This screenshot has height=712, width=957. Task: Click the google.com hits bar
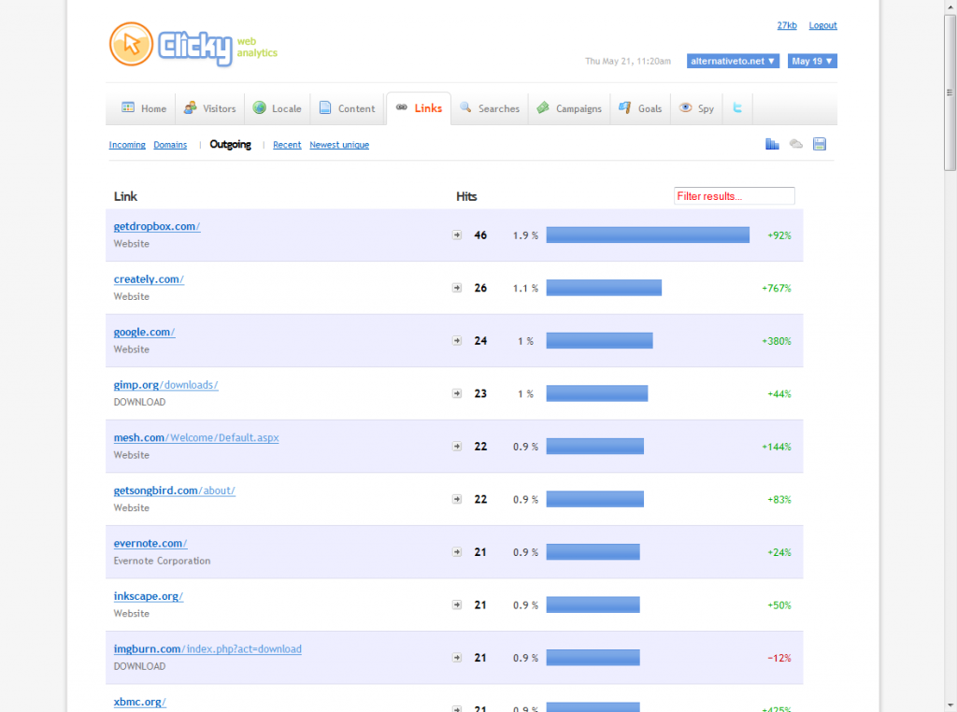[x=599, y=340]
